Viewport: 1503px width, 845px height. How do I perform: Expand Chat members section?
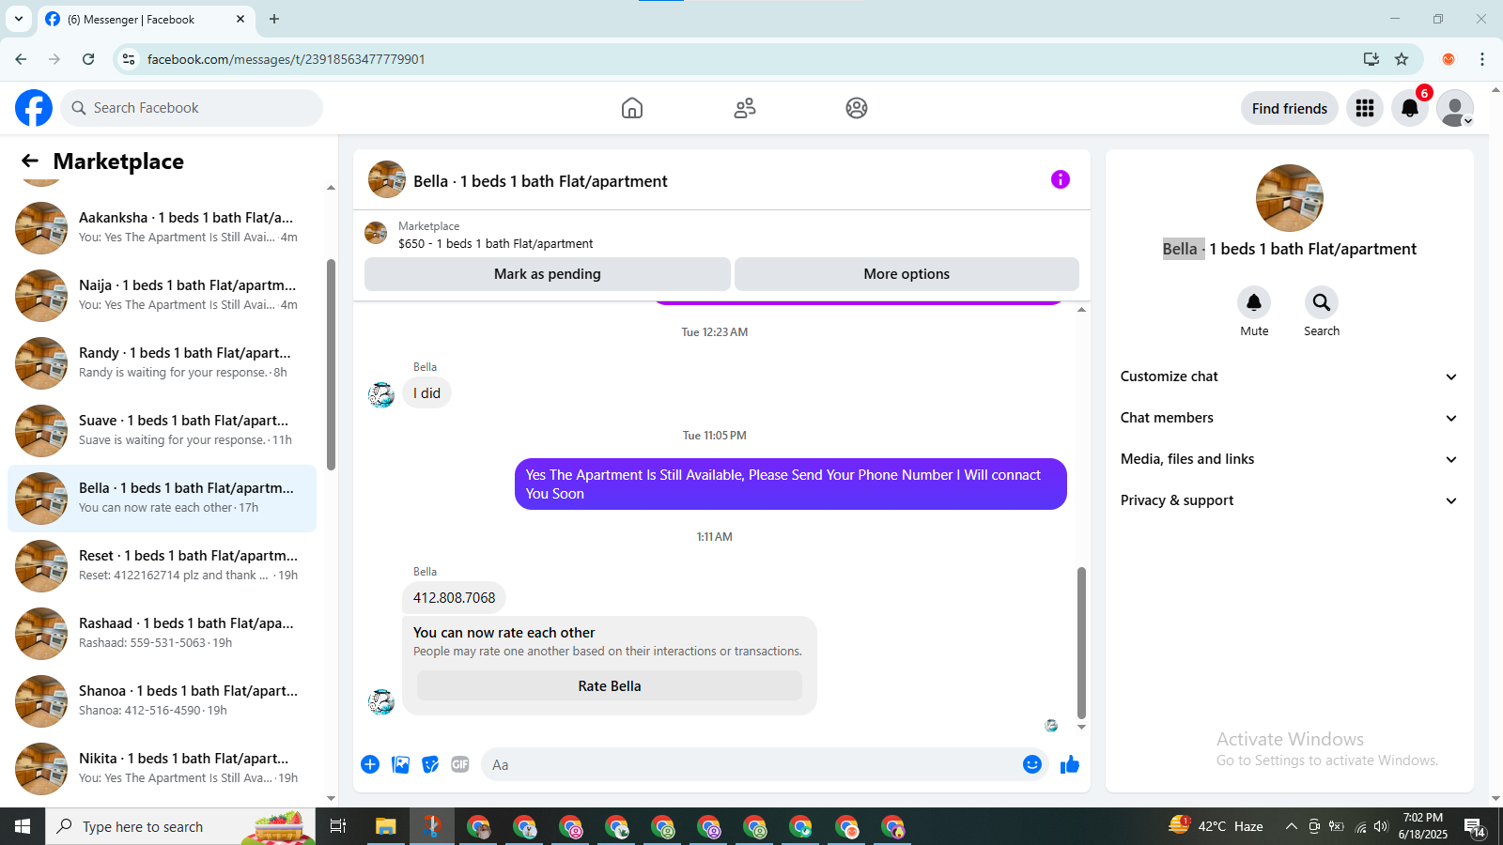1289,418
